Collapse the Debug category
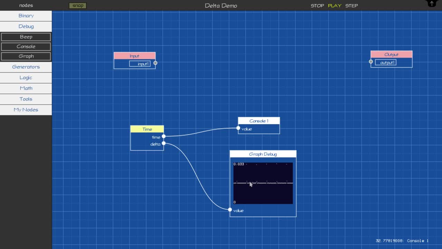Image resolution: width=442 pixels, height=249 pixels. 26,26
